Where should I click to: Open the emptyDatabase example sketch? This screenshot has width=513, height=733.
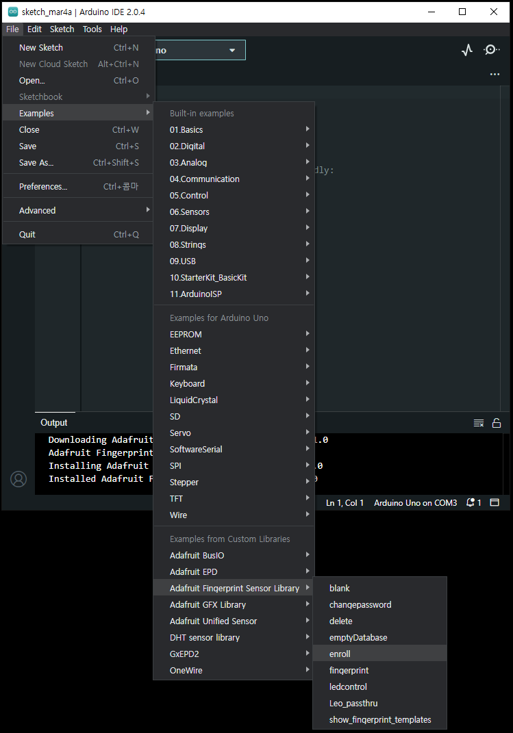(x=379, y=637)
